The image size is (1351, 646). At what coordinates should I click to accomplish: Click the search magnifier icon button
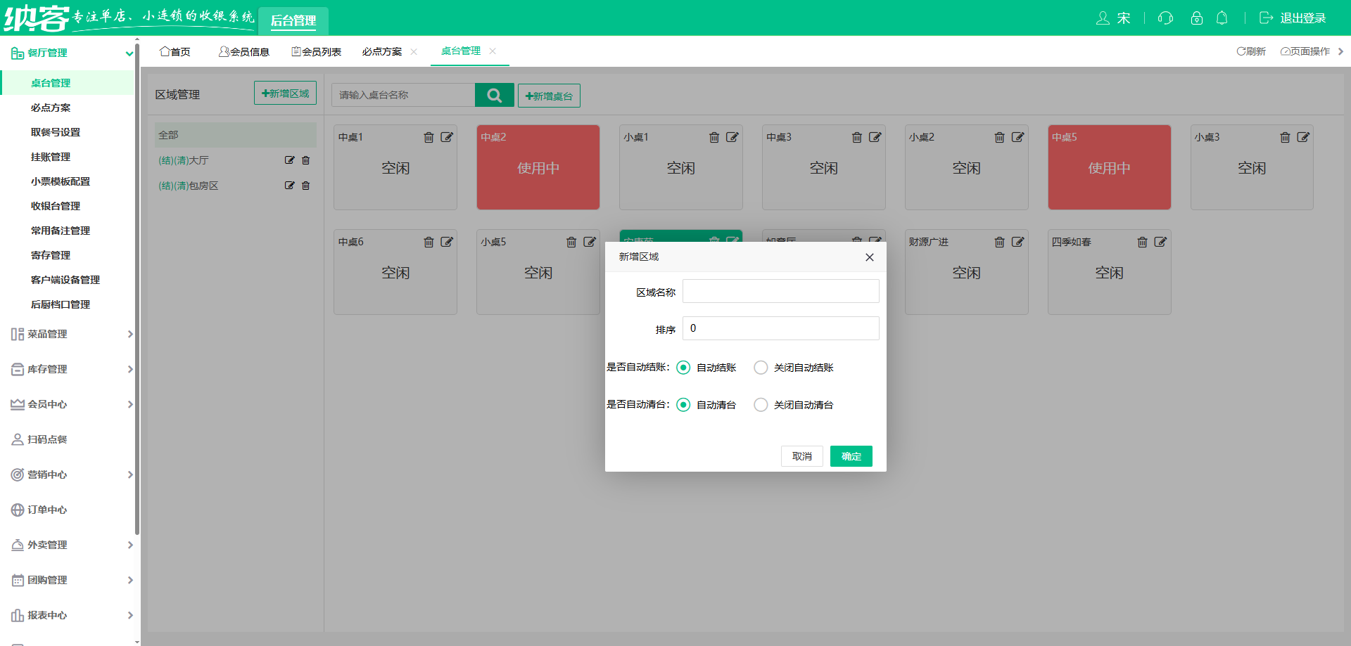tap(494, 95)
